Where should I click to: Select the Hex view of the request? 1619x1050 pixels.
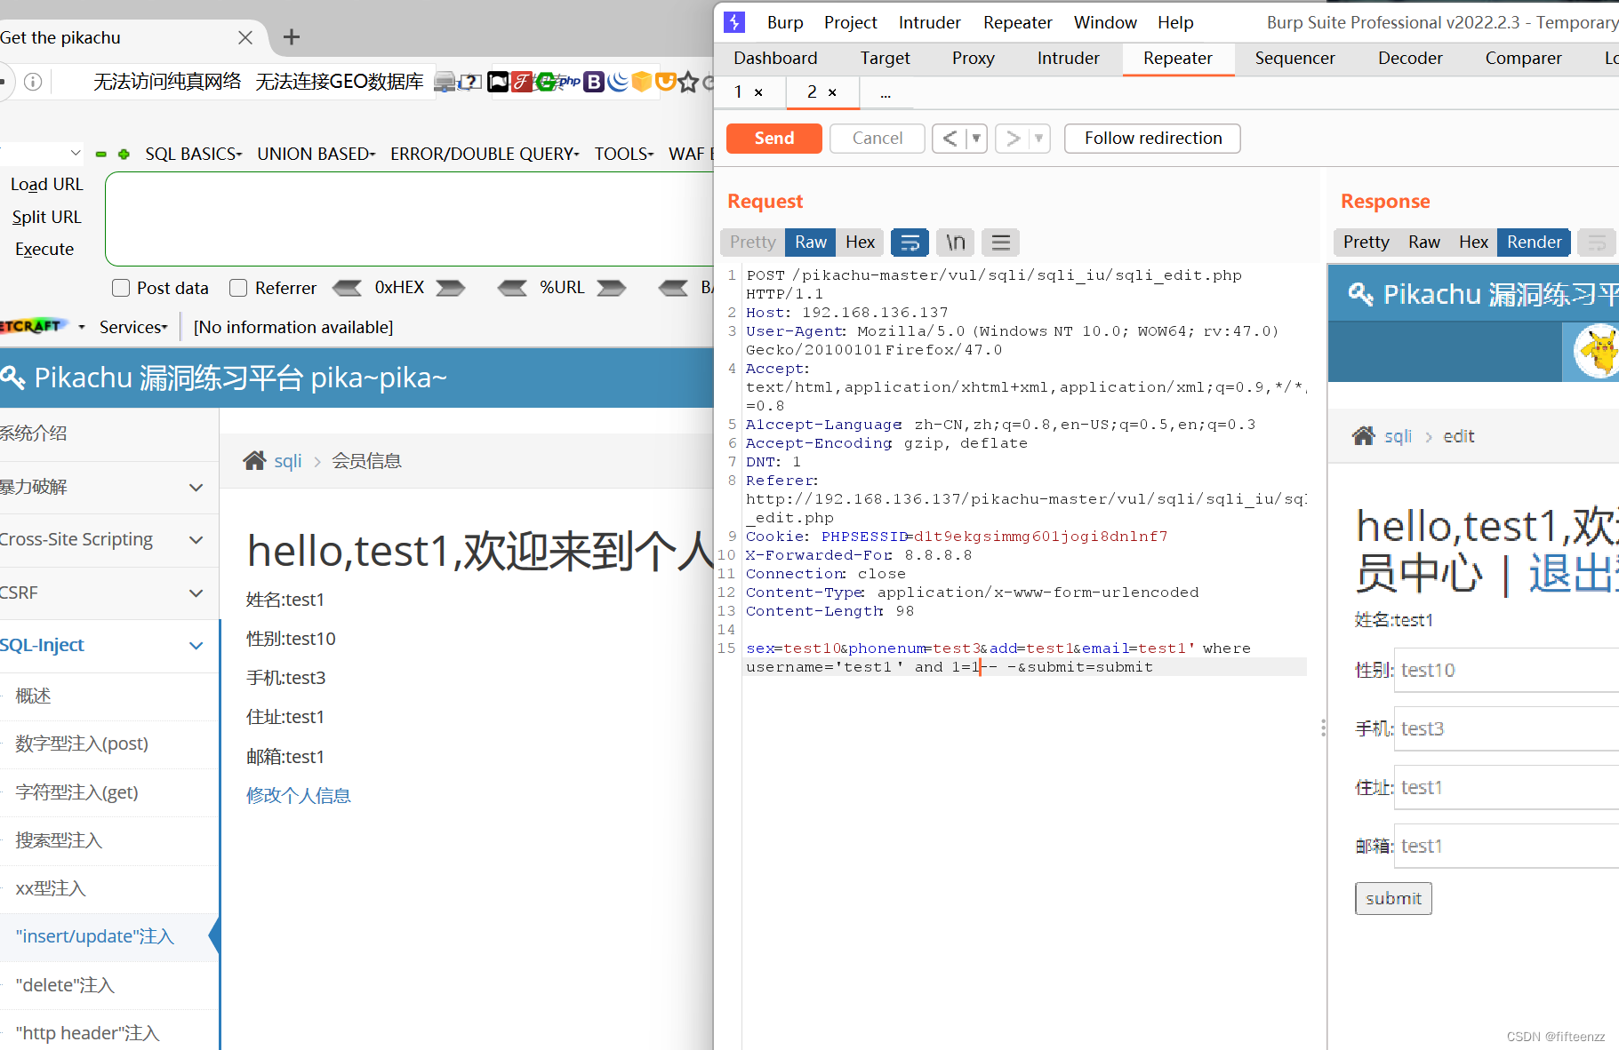860,242
